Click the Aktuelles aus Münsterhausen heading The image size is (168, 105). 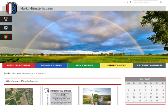point(22,81)
